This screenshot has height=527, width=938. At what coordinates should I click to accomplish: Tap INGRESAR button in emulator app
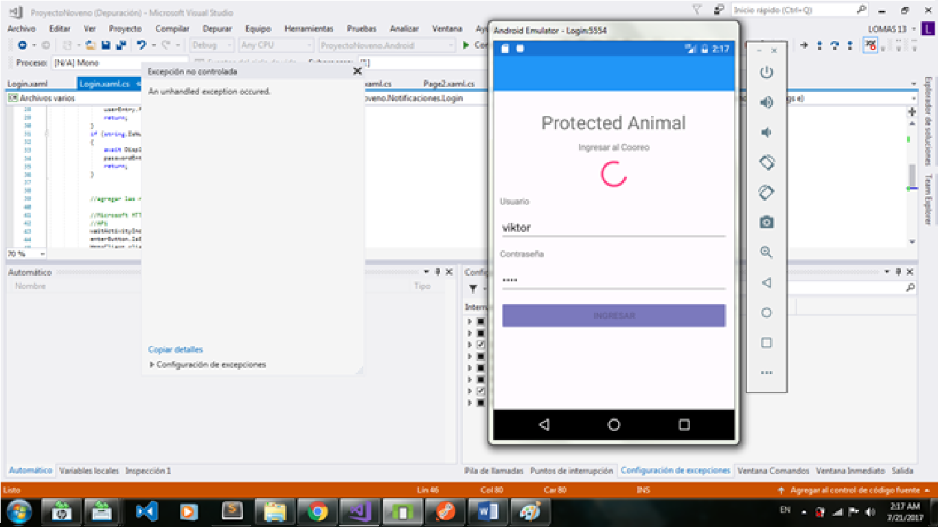(614, 316)
